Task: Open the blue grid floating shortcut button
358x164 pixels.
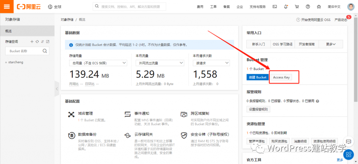Action: point(349,154)
